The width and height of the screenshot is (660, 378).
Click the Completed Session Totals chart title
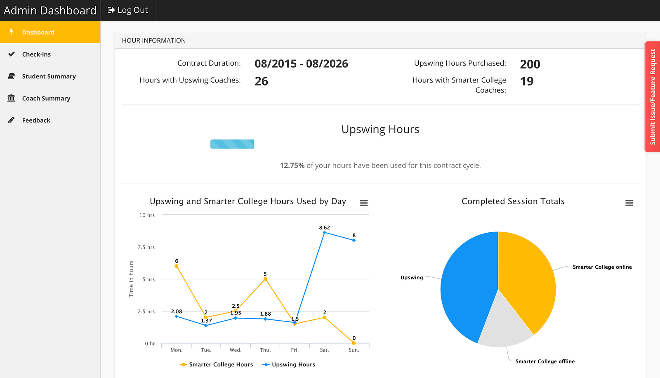click(513, 201)
